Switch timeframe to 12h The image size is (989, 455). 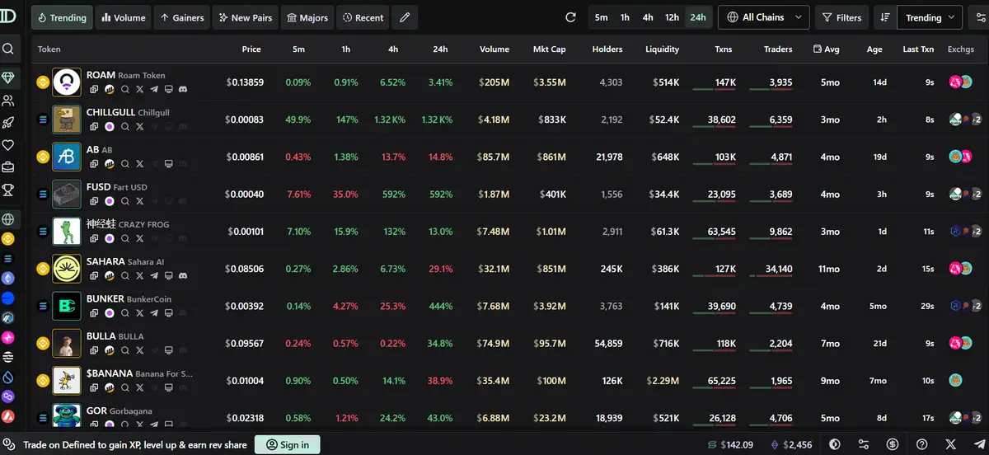tap(672, 17)
